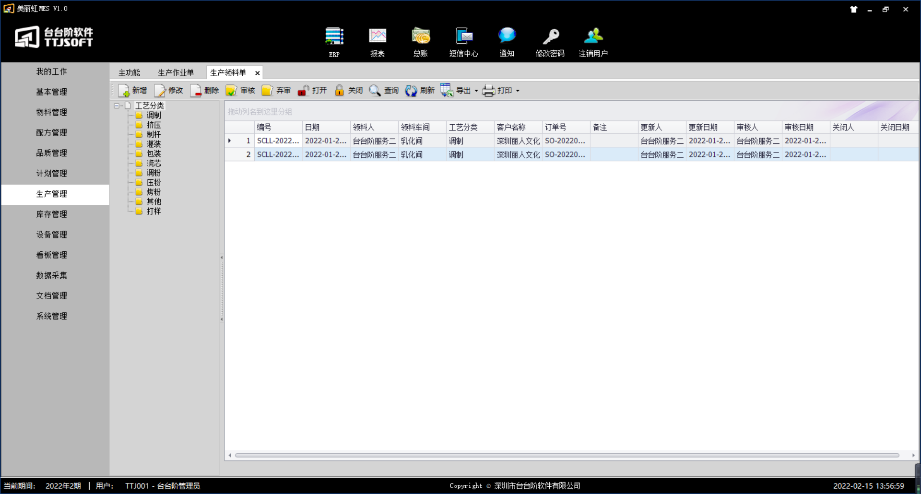Collapse the 工艺分类 tree root
The width and height of the screenshot is (921, 494).
(117, 106)
